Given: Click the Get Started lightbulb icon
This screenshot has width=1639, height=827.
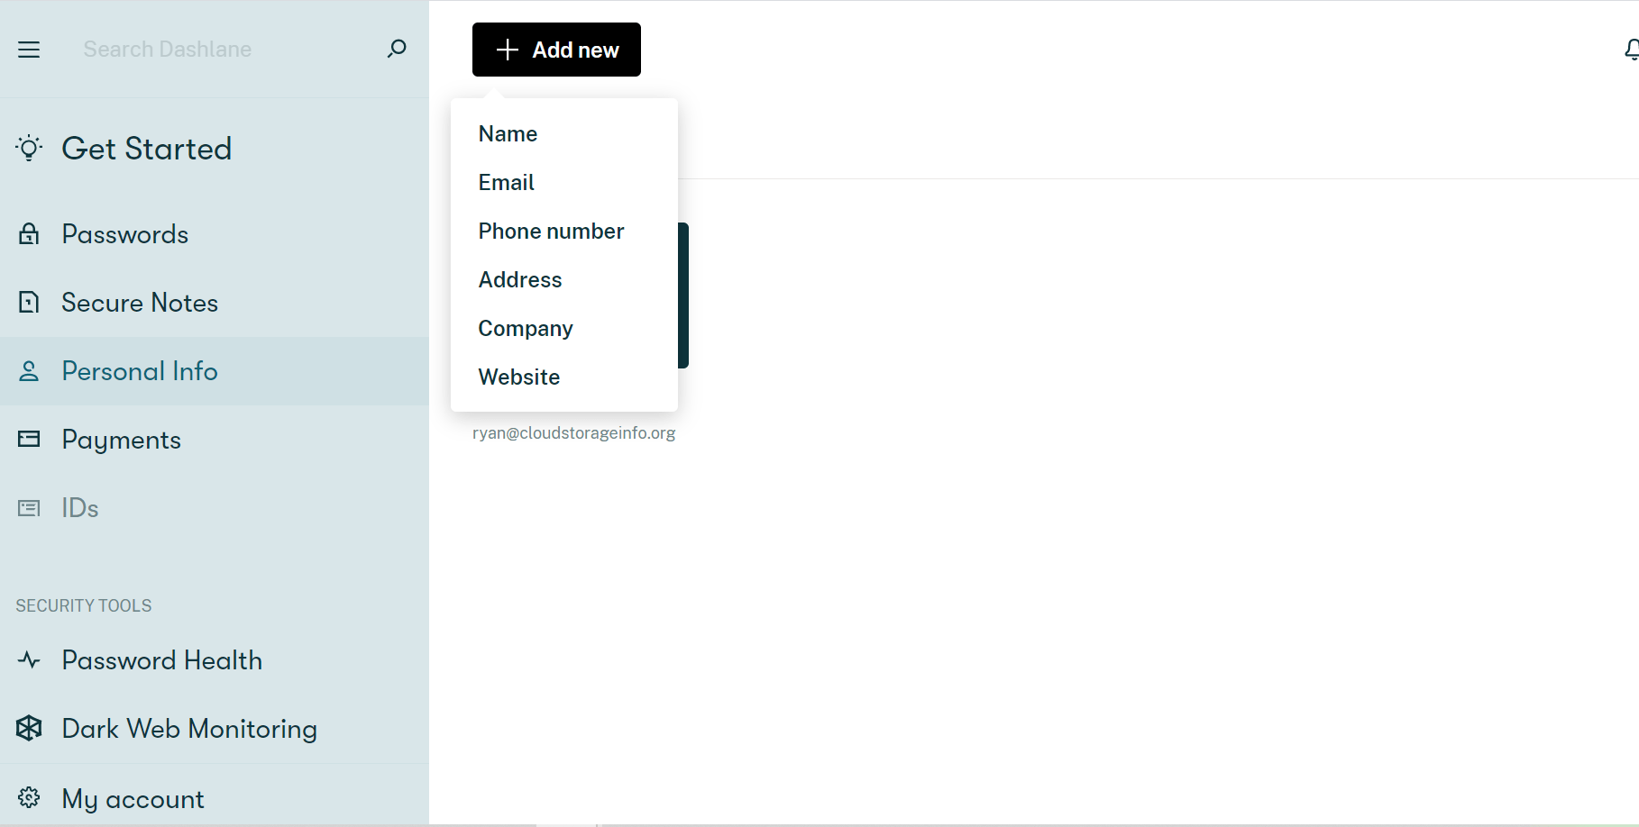Looking at the screenshot, I should tap(28, 148).
